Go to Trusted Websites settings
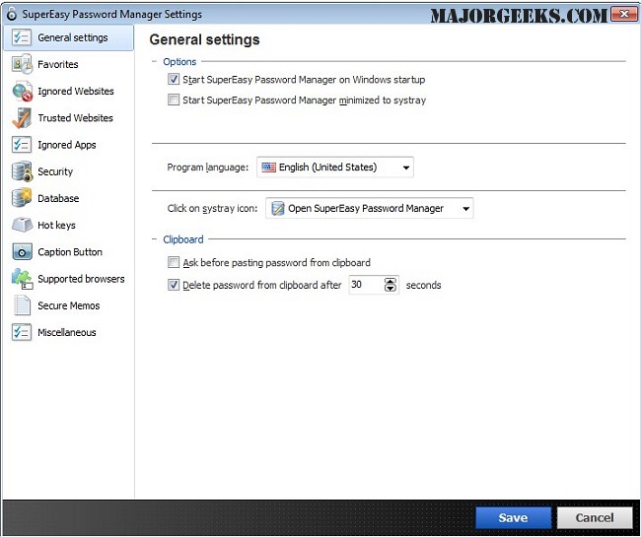Image resolution: width=641 pixels, height=537 pixels. point(75,118)
